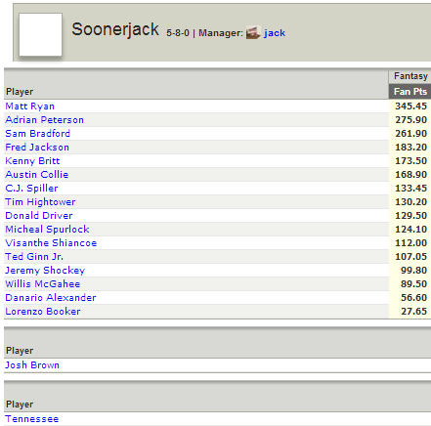Click the manager avatar icon beside jack
Screen dimensions: 431x426
pyautogui.click(x=253, y=33)
